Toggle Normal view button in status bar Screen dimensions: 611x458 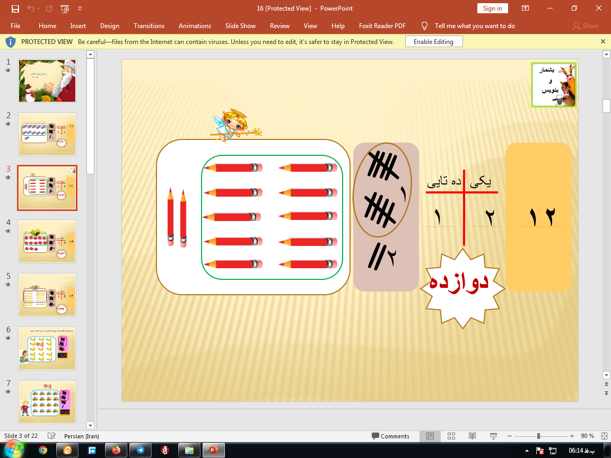(x=430, y=436)
